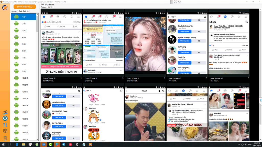Click LD list scrollbar down arrow
The image size is (262, 147).
coord(37,140)
